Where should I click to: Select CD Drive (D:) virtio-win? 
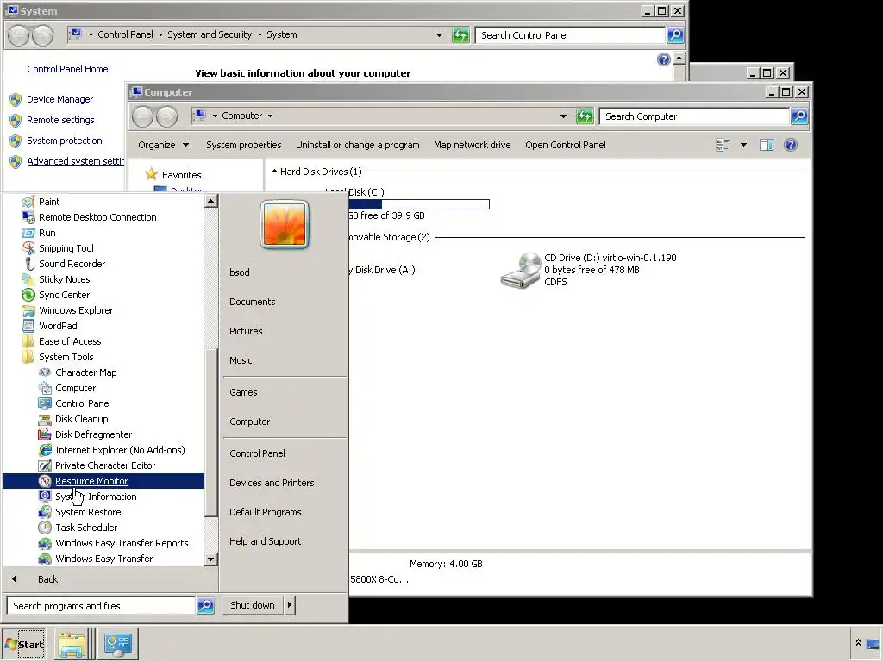coord(588,270)
